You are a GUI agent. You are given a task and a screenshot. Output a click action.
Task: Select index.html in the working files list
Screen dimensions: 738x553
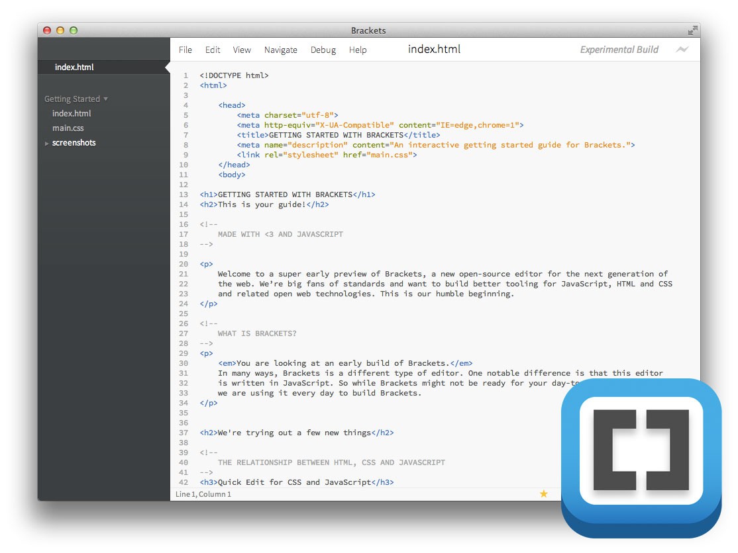pyautogui.click(x=74, y=67)
